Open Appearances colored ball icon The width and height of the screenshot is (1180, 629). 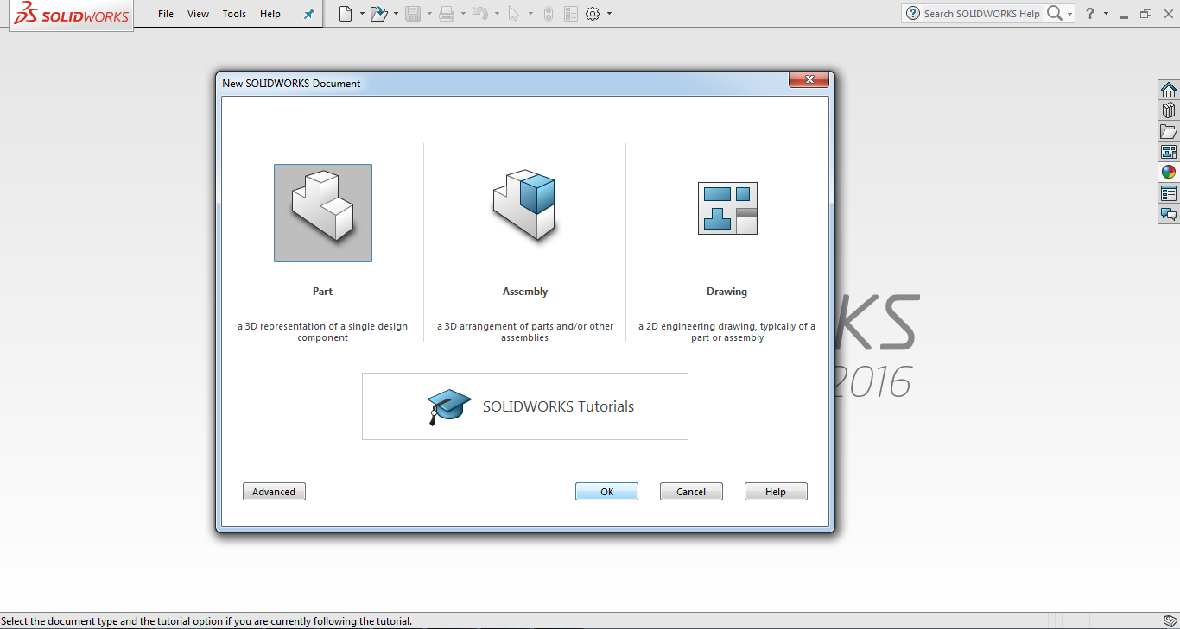click(1169, 173)
